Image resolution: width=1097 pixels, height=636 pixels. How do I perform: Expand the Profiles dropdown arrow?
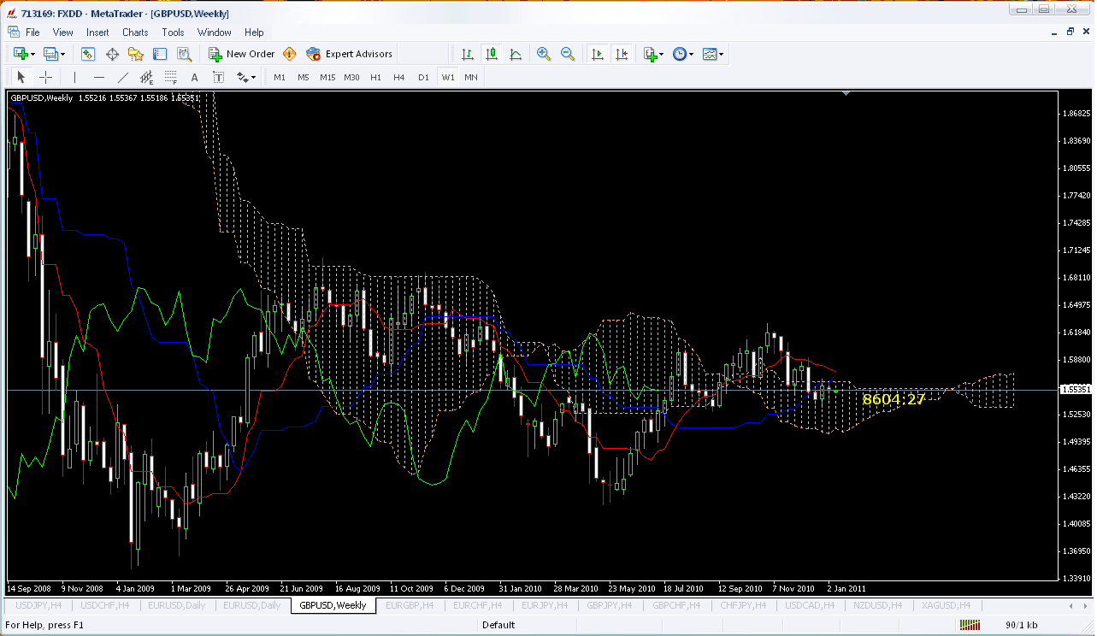pyautogui.click(x=63, y=54)
